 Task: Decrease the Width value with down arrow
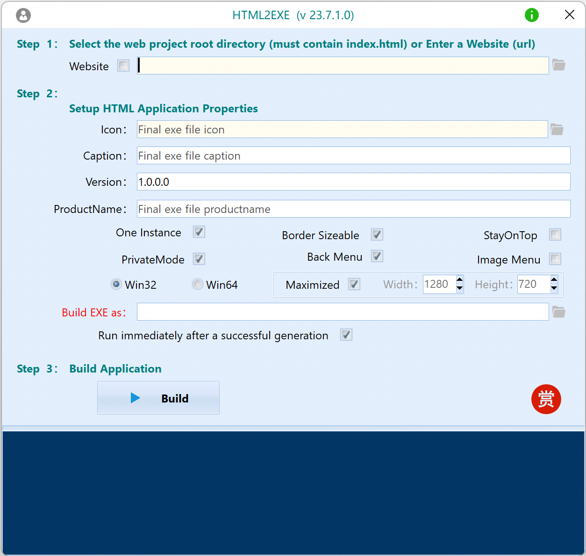click(x=460, y=288)
